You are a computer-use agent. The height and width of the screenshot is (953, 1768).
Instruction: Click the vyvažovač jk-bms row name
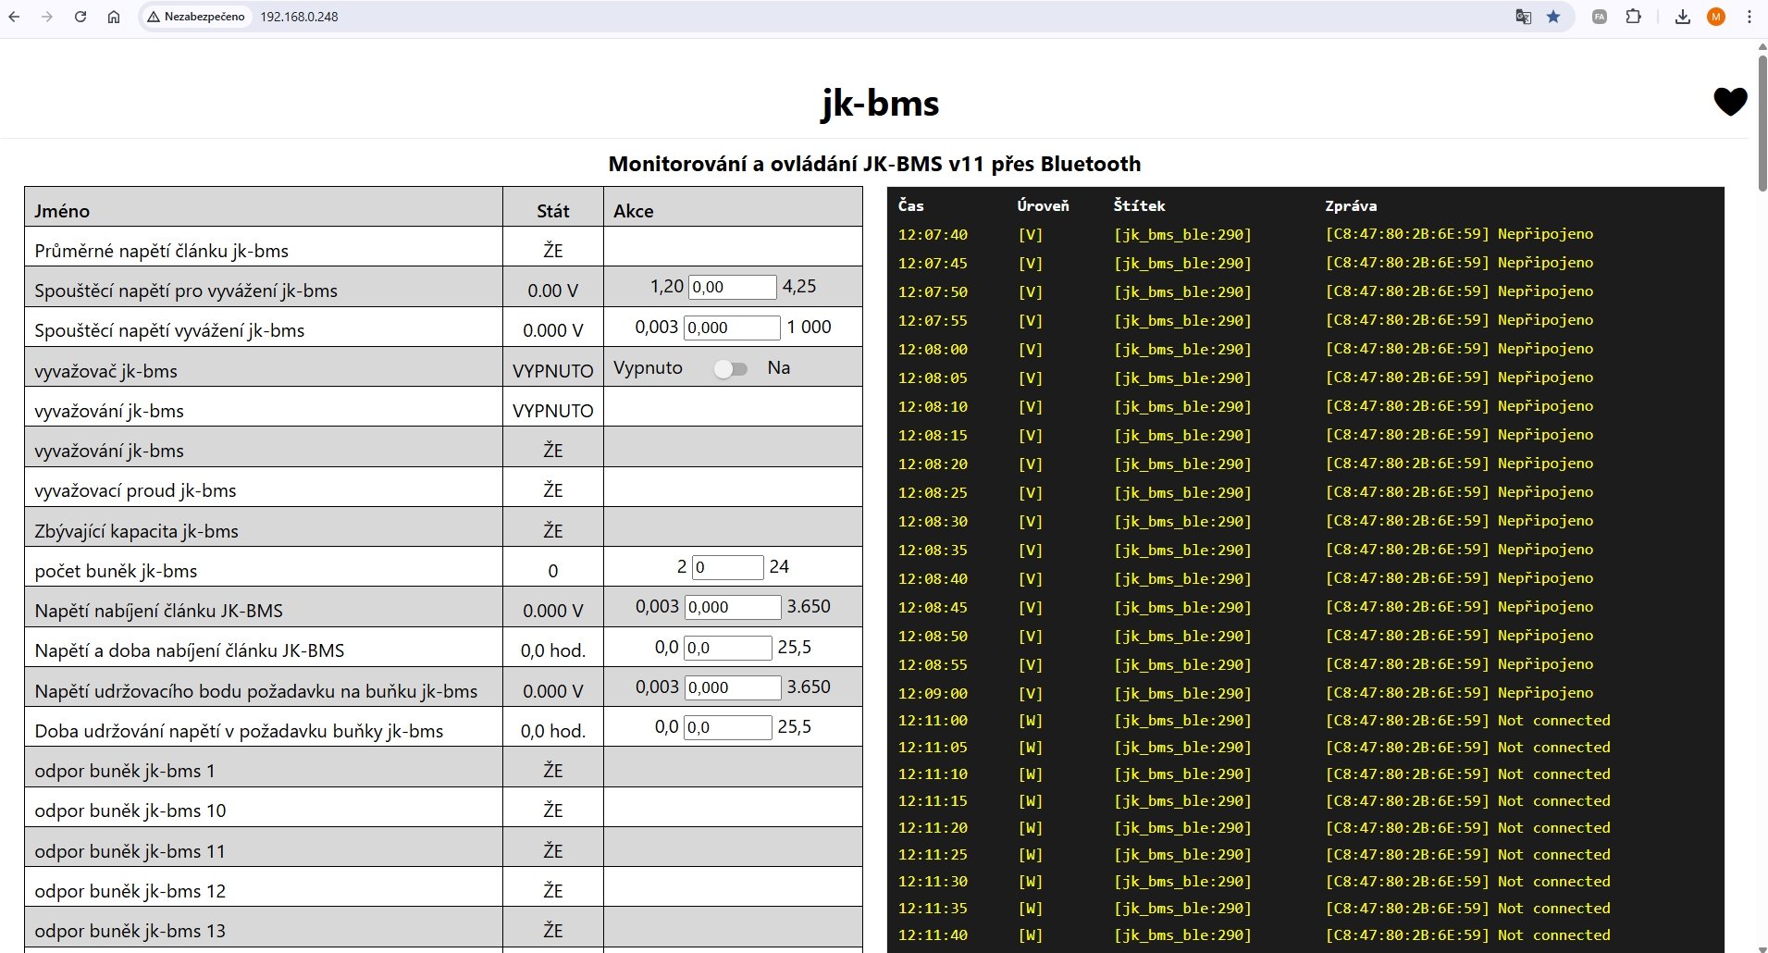click(105, 371)
